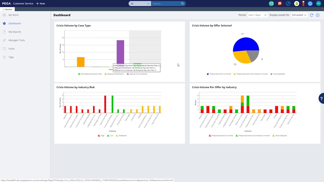Viewport: 324px width, 182px height.
Task: Open the RS user profile avatar
Action: click(x=318, y=4)
